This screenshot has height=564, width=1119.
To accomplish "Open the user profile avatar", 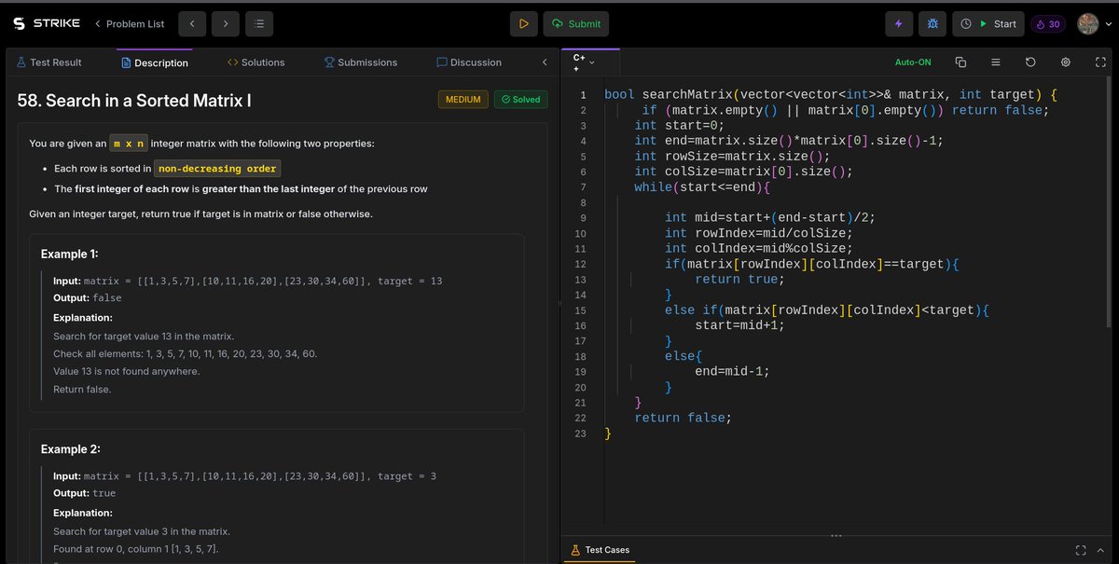I will (x=1087, y=24).
